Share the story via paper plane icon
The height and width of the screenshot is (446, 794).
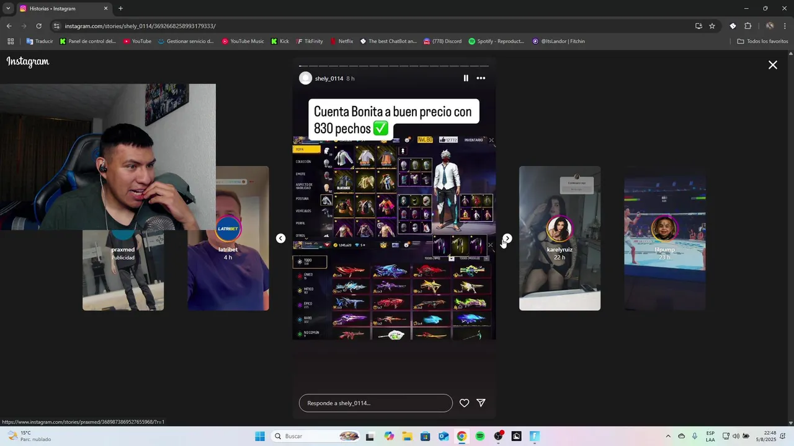[x=481, y=403]
